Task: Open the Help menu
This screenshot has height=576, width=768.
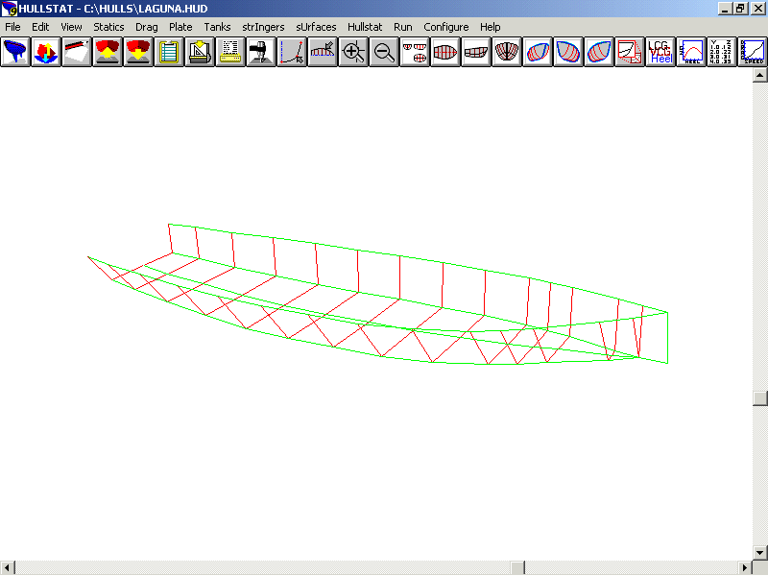Action: (490, 27)
